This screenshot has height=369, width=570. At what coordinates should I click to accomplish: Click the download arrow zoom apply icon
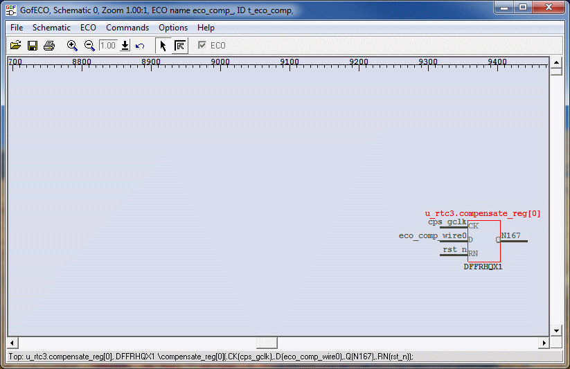click(x=125, y=46)
